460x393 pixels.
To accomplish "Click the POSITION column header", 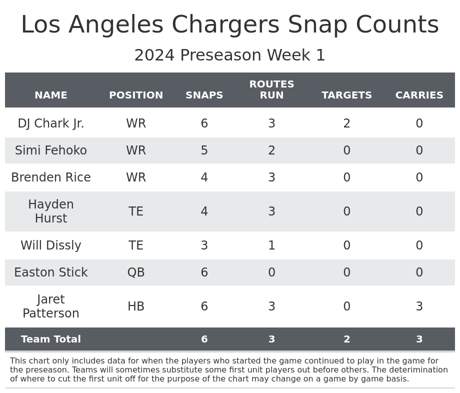I will 136,95.
